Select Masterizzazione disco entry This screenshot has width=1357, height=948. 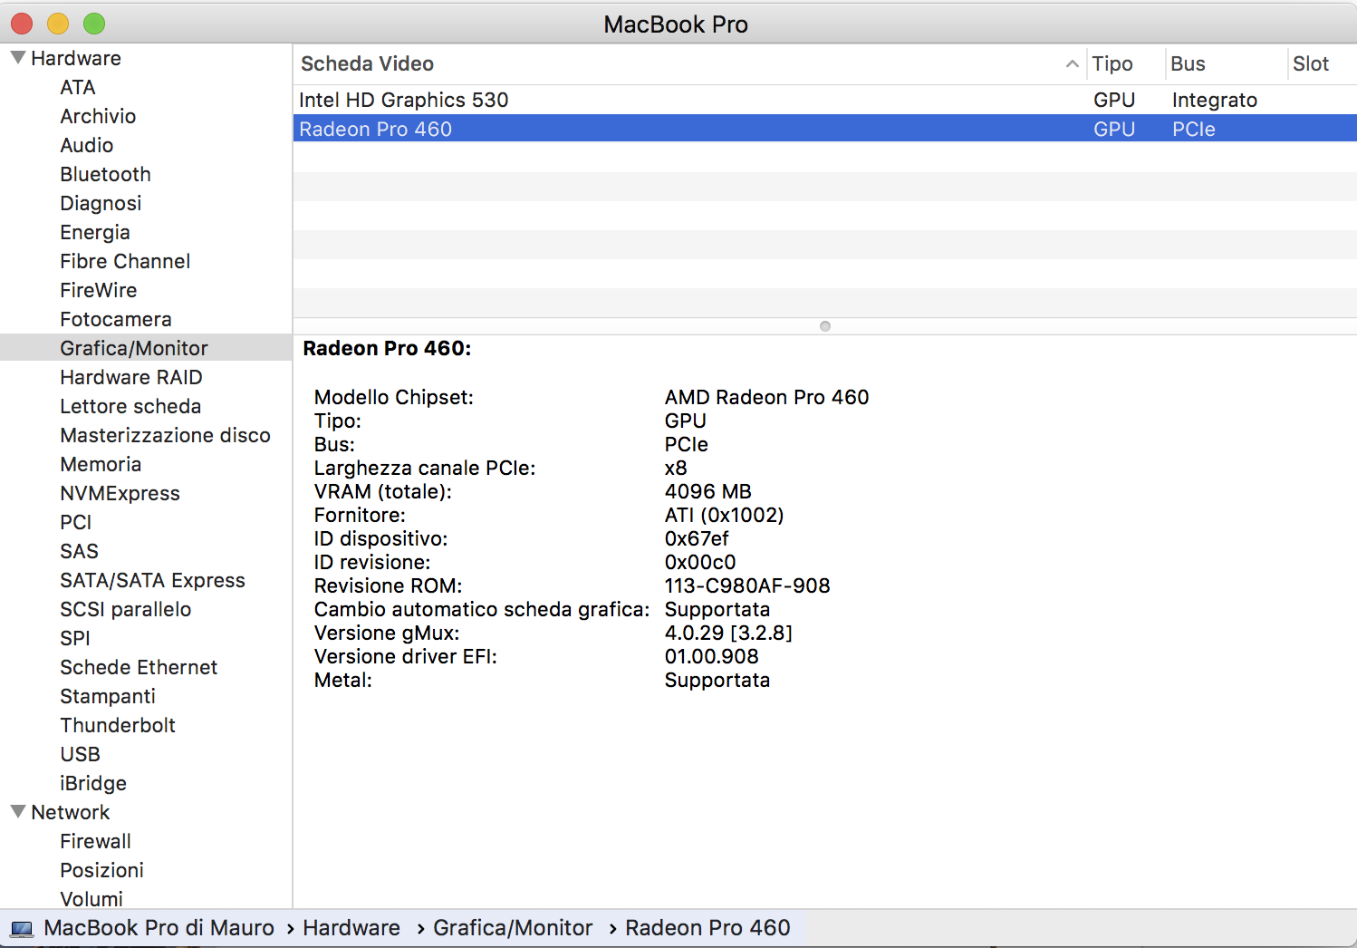[x=165, y=435]
